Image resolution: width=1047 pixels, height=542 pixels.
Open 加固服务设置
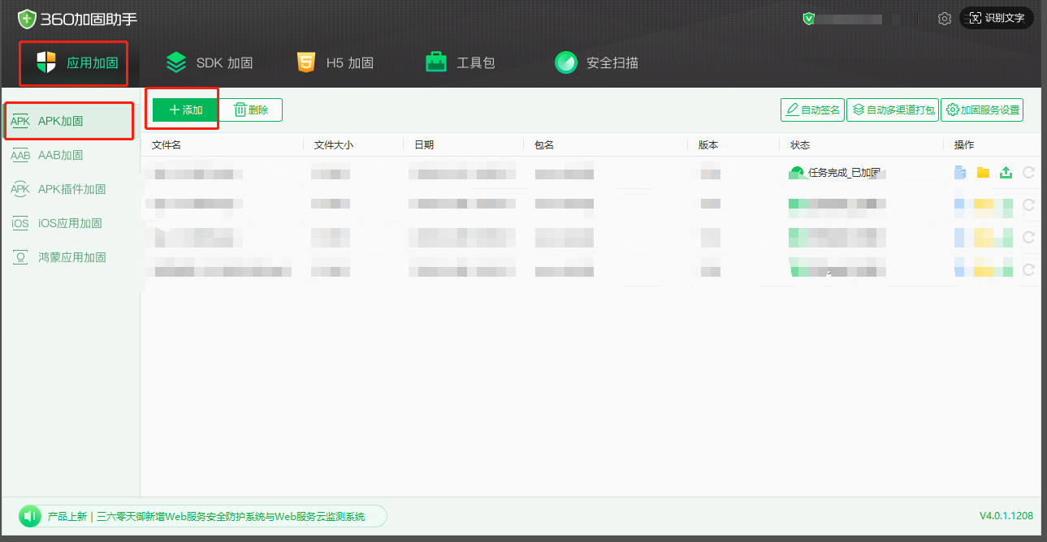[982, 110]
